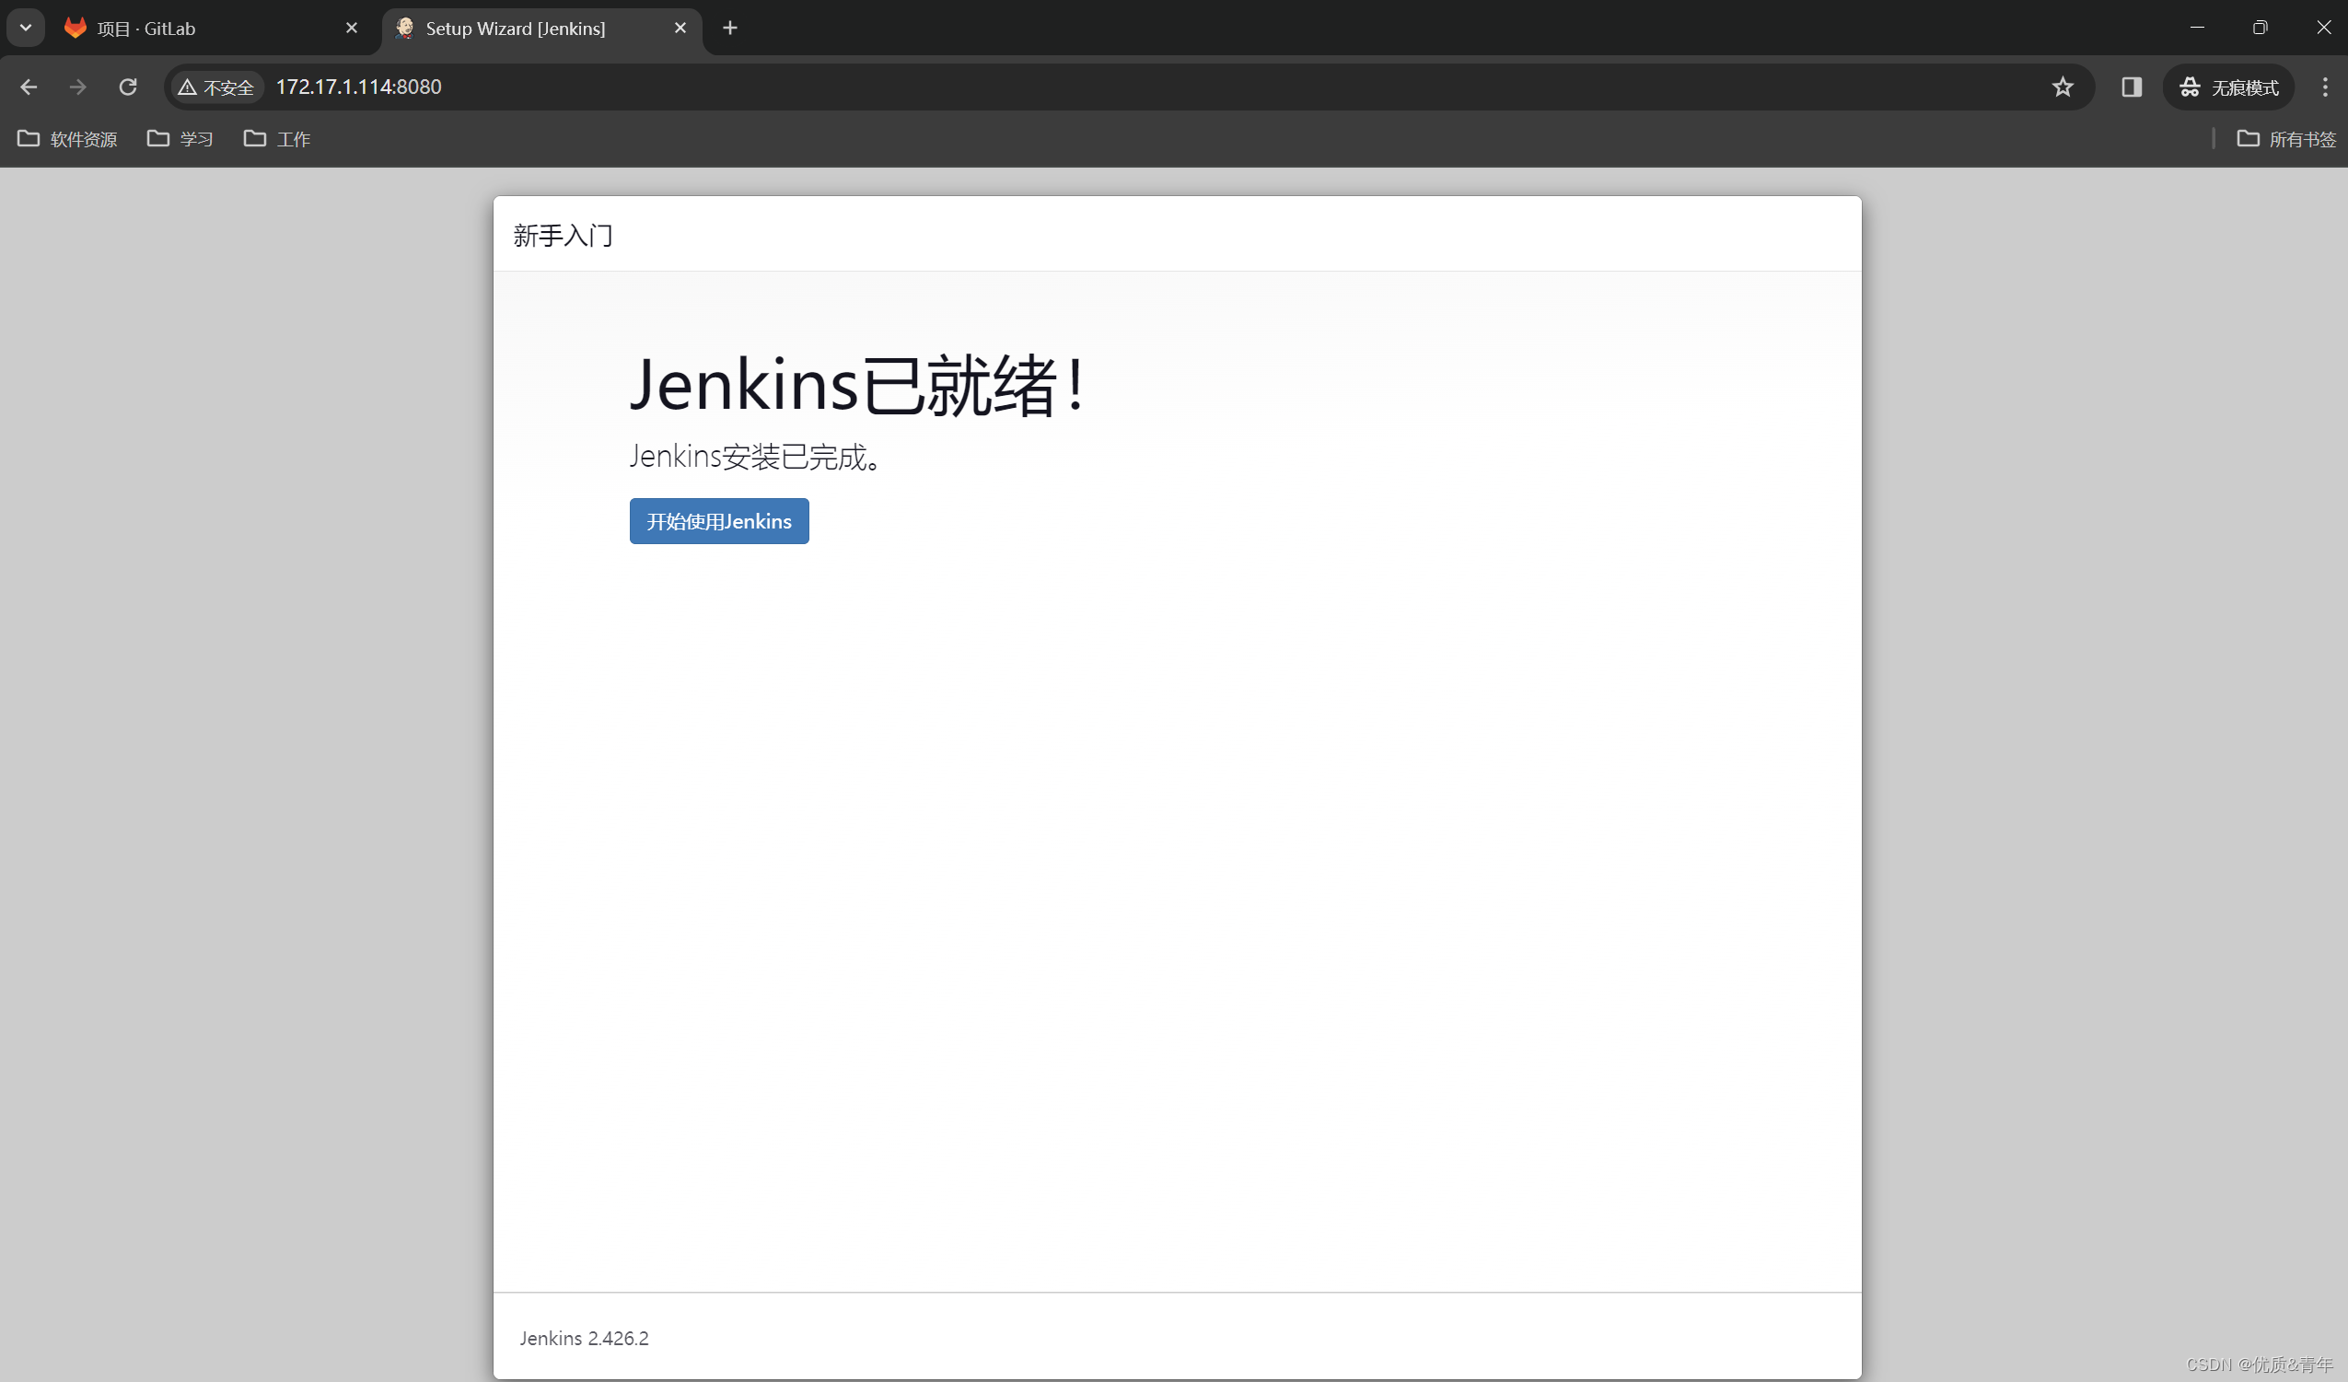Click the 无痕模式 incognito indicator
This screenshot has height=1382, width=2348.
coord(2228,87)
